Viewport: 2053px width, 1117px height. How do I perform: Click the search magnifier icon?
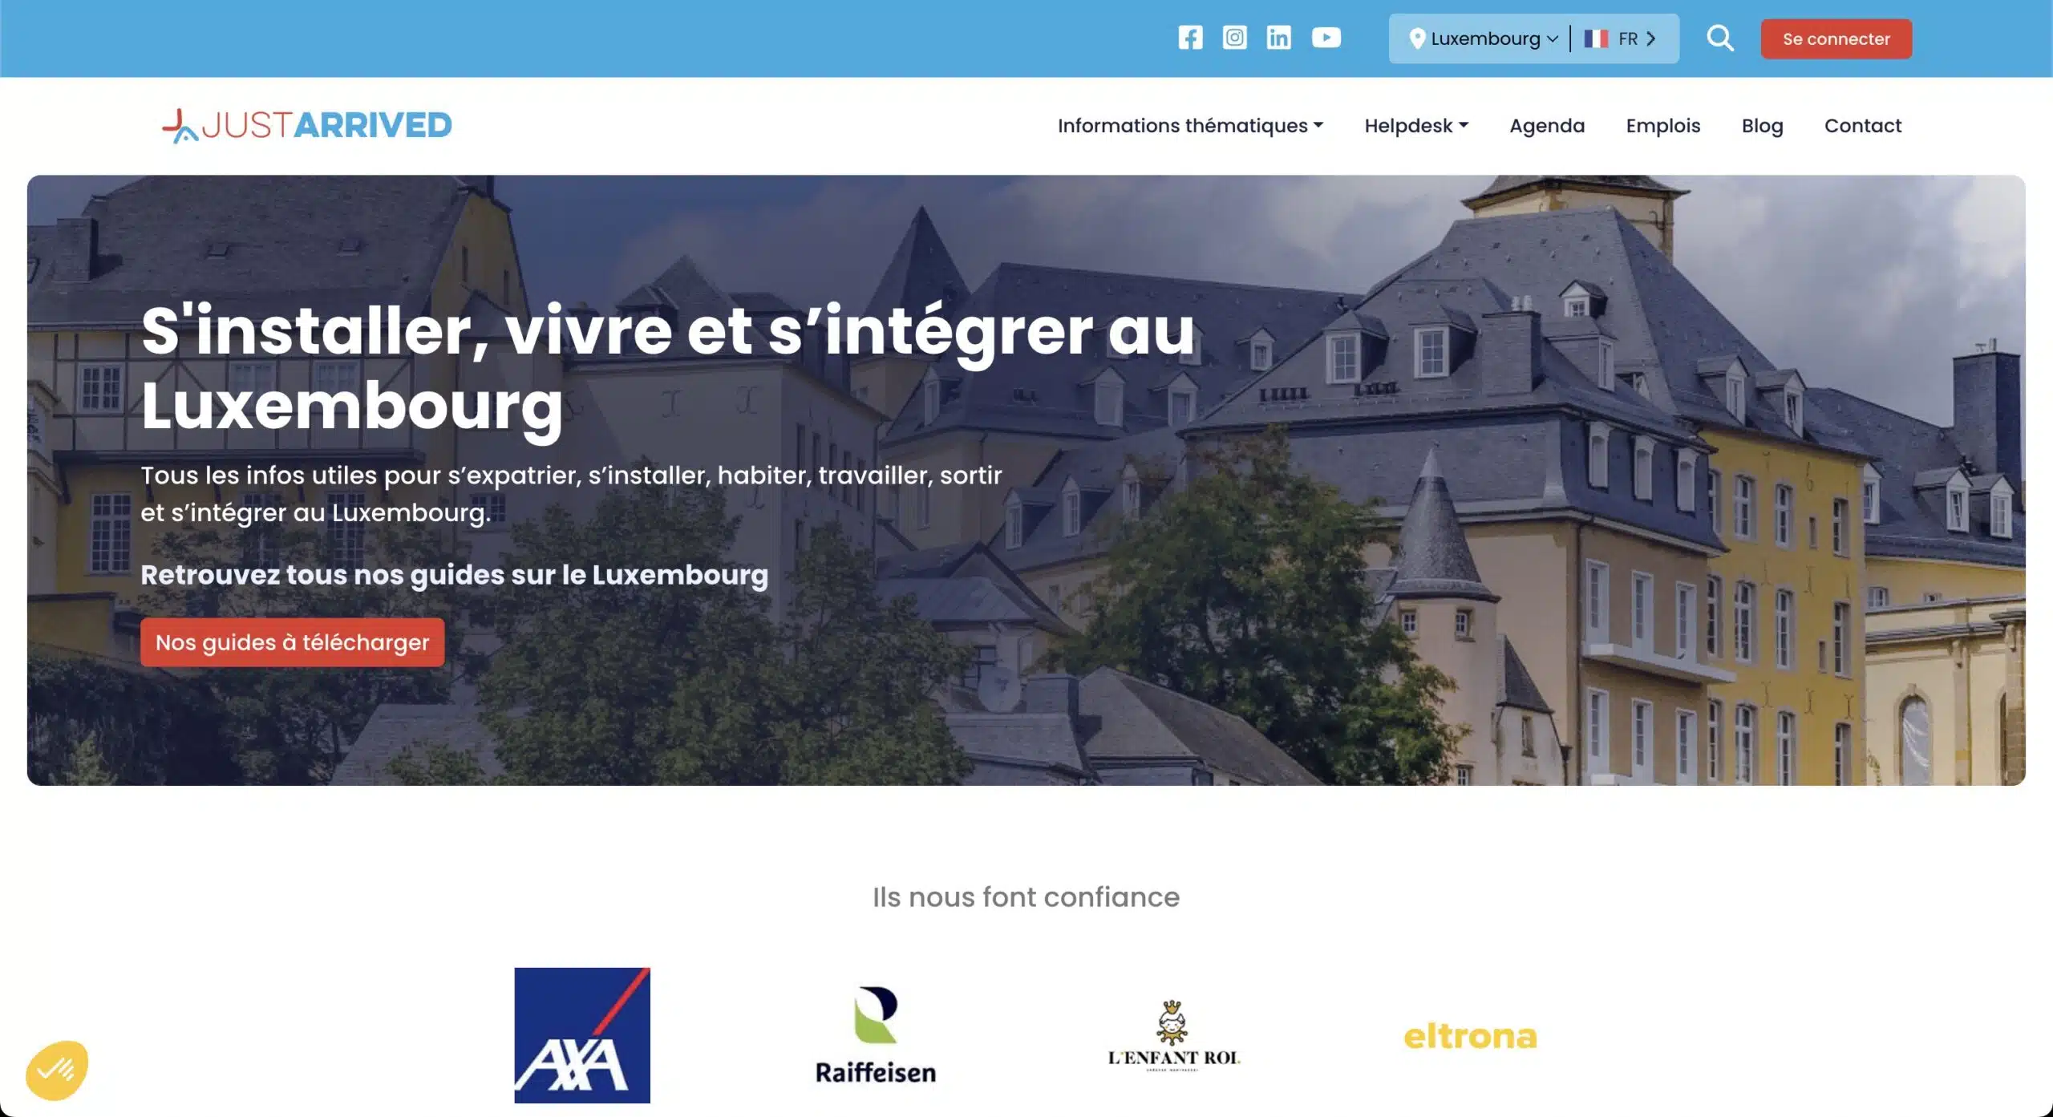[1719, 38]
